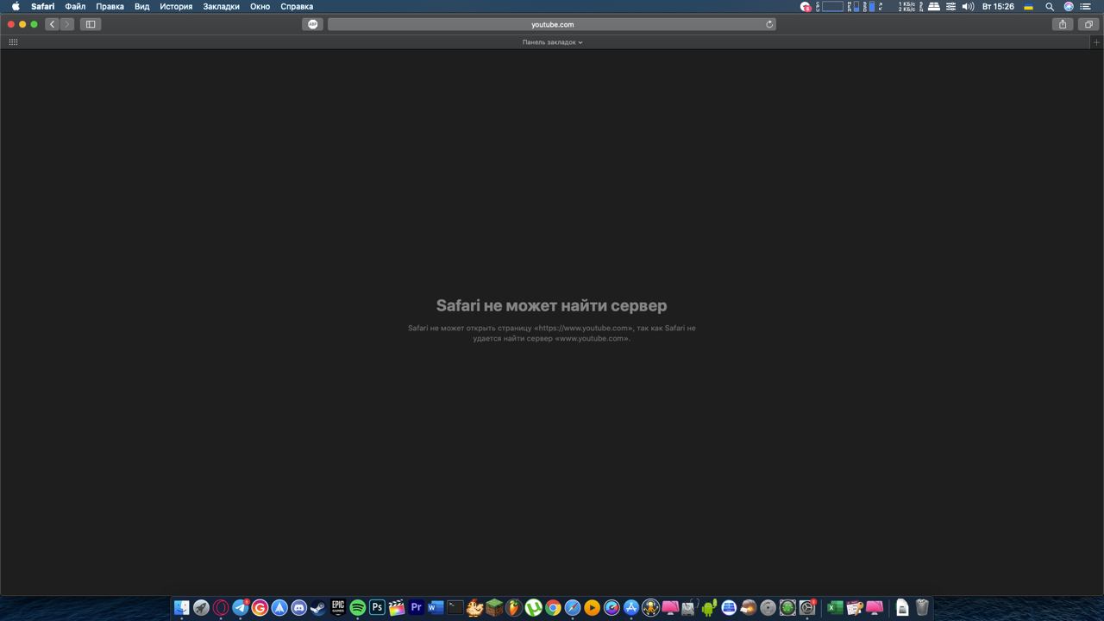Open the extension icon left of address bar
The height and width of the screenshot is (621, 1104).
tap(313, 24)
